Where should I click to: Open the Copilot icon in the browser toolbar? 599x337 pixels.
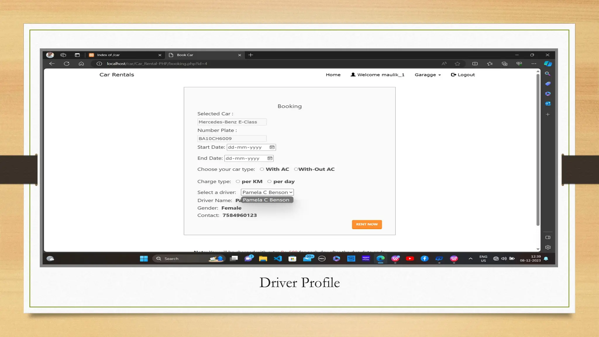coord(548,63)
